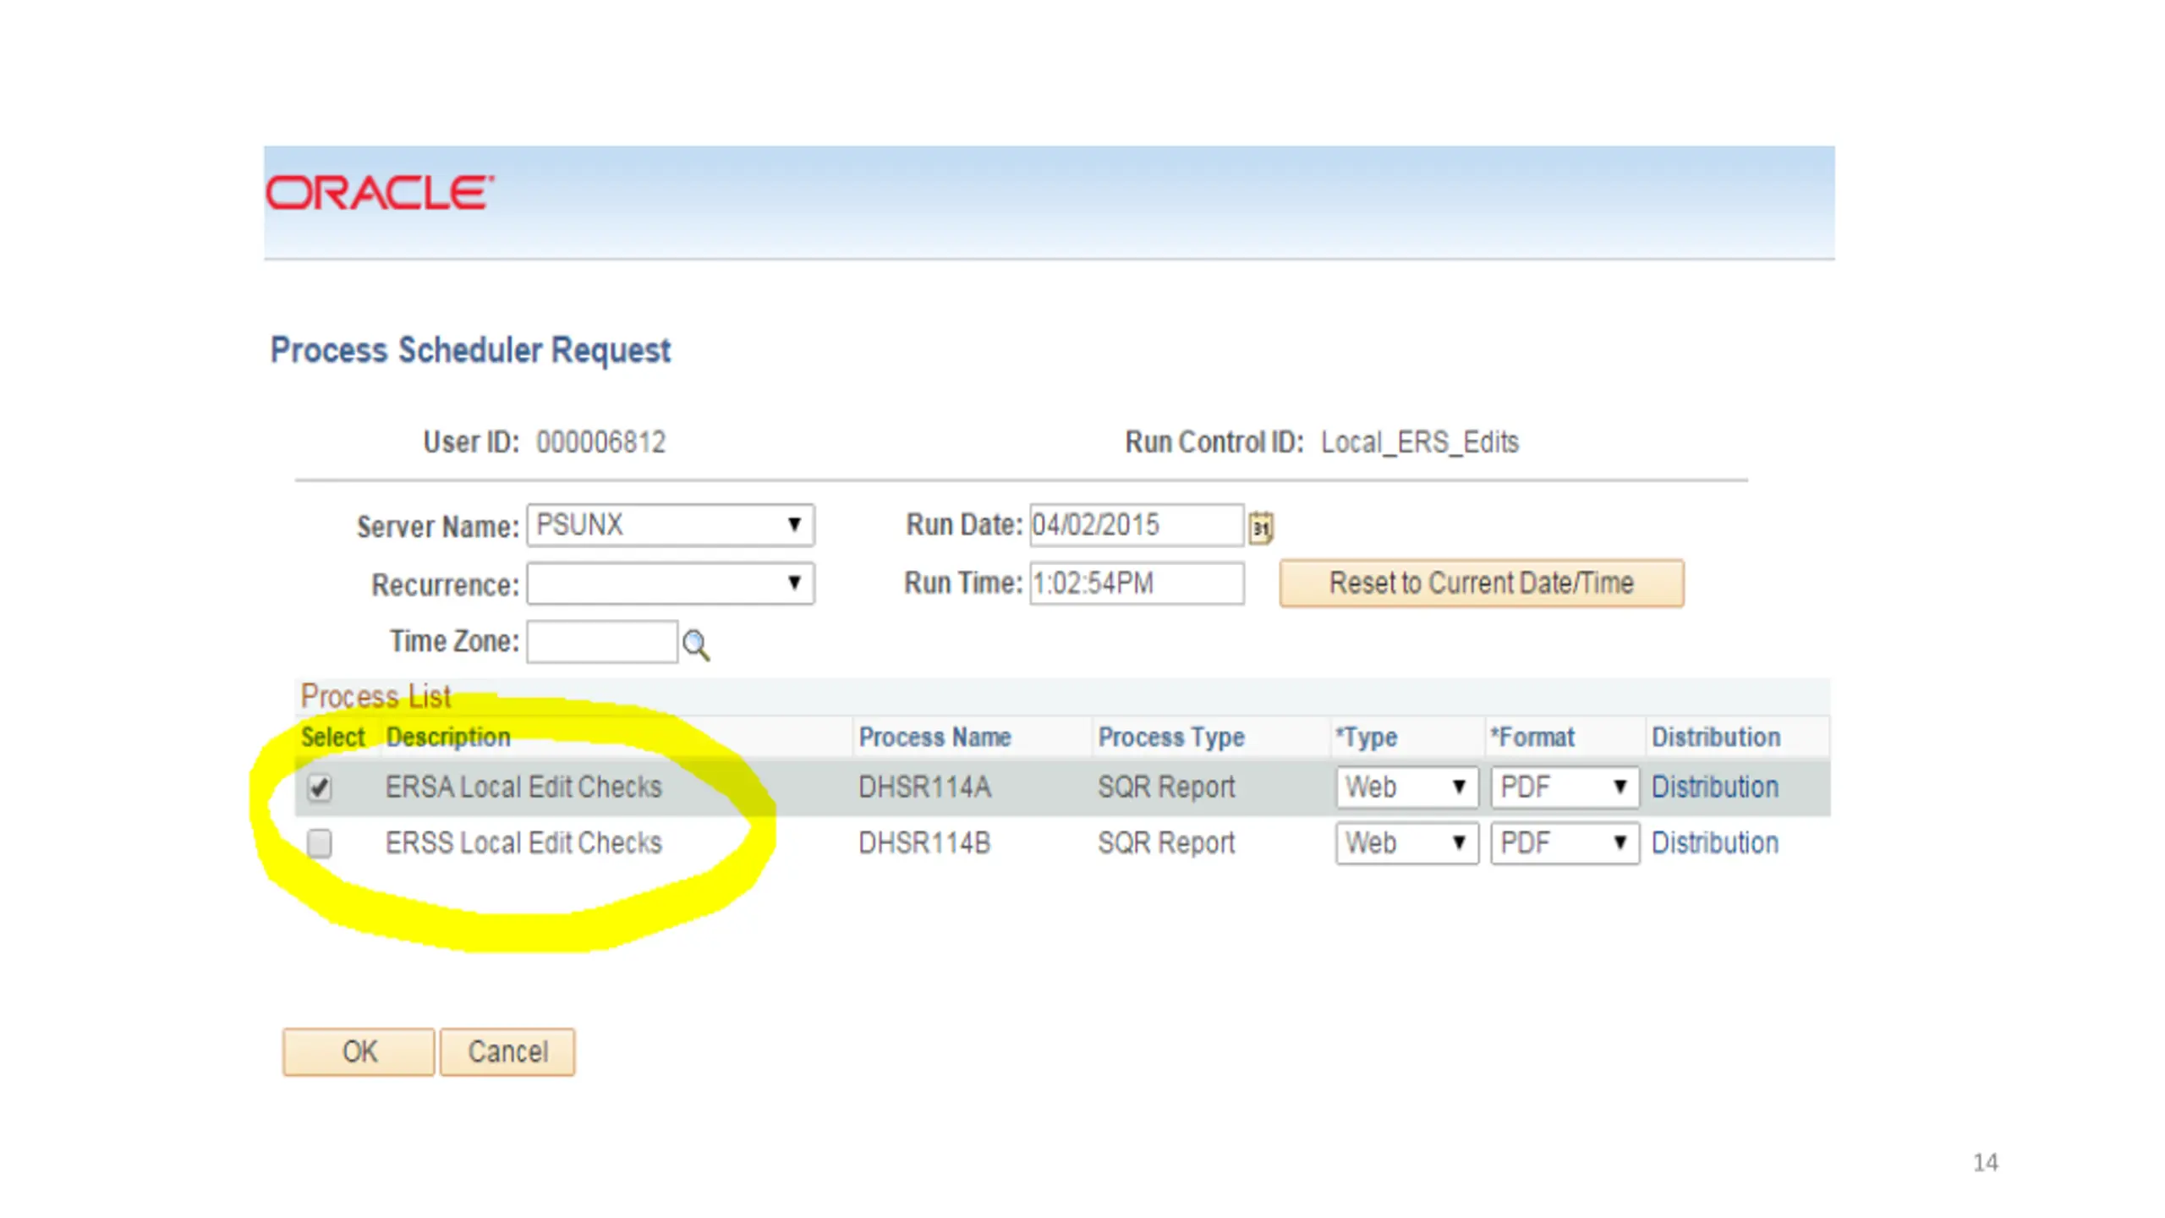
Task: Open Distribution link for ERSA Local Edit Checks
Action: (1714, 787)
